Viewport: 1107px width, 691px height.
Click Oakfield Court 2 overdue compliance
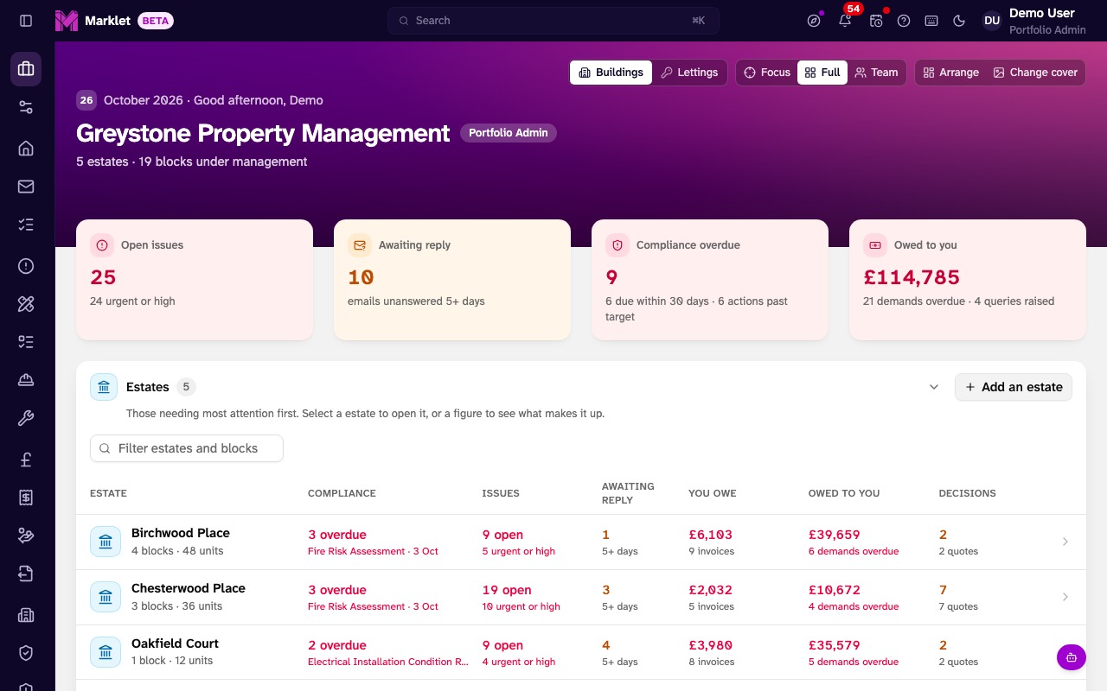(337, 645)
